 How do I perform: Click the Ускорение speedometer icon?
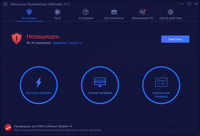point(86,12)
